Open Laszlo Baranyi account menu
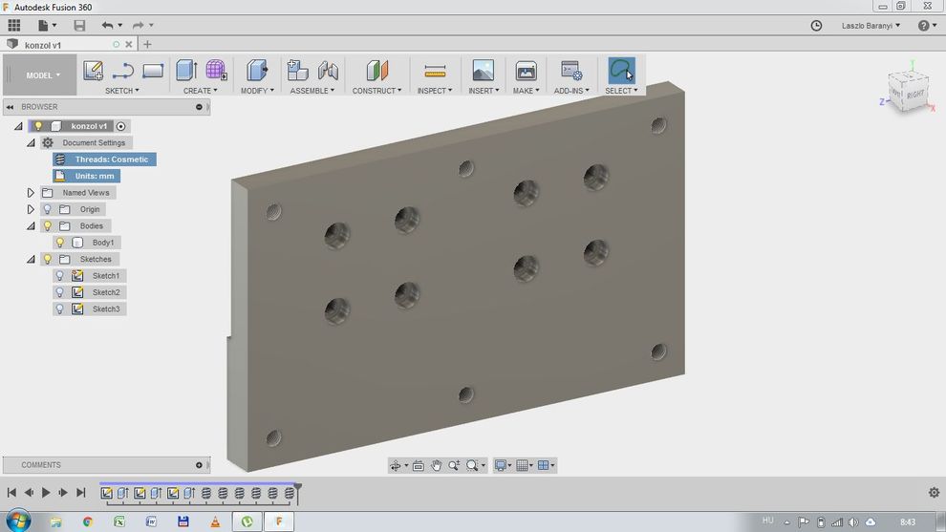The image size is (946, 532). pos(871,26)
